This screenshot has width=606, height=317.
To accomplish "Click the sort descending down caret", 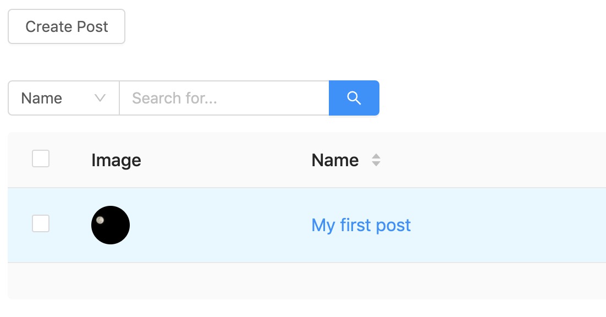I will click(376, 164).
